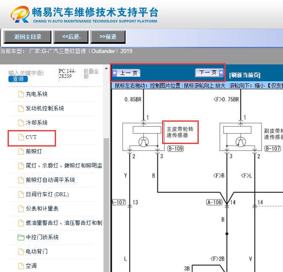Open 燃油量警告灯、油压警告灯 tree item
The image size is (283, 272).
[x=64, y=223]
